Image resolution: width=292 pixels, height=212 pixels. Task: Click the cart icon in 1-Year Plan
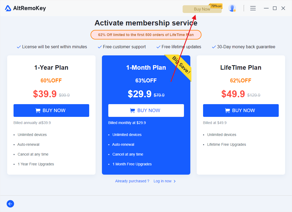pyautogui.click(x=38, y=111)
